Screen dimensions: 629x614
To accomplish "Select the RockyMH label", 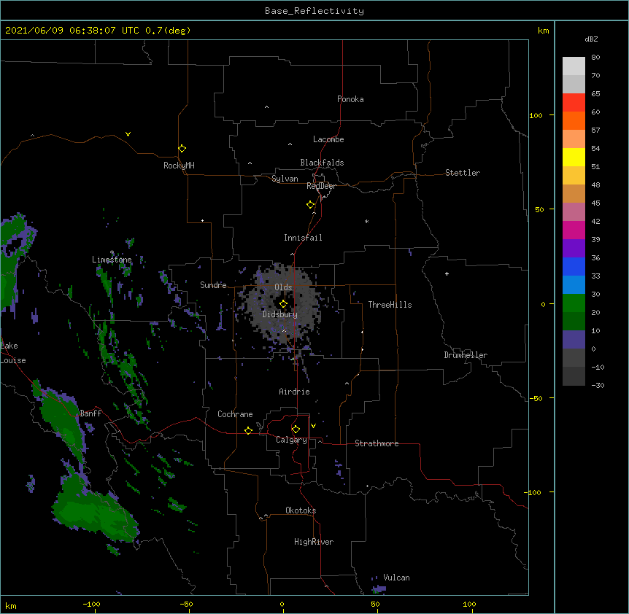I will [x=179, y=166].
